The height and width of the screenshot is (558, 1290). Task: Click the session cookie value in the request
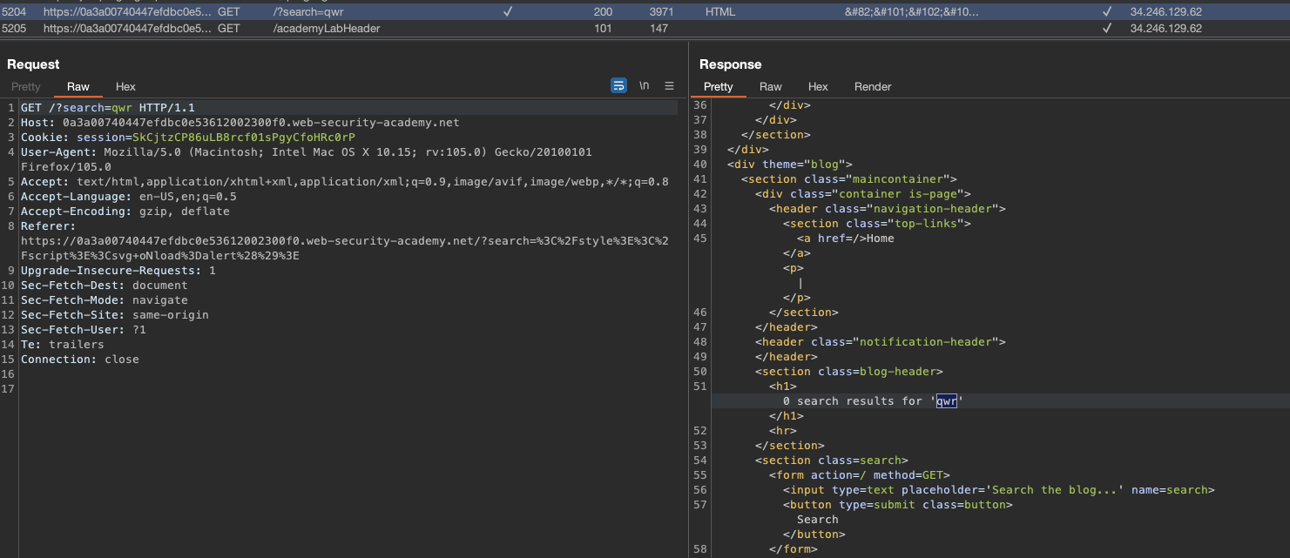pyautogui.click(x=244, y=138)
